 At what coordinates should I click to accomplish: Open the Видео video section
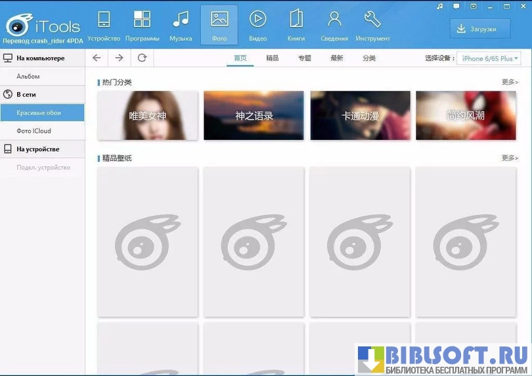click(257, 25)
